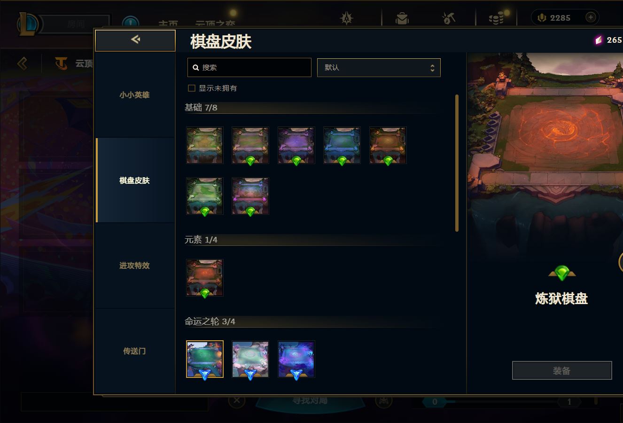Select the purple board in 基础 first row
This screenshot has width=623, height=423.
coord(296,145)
